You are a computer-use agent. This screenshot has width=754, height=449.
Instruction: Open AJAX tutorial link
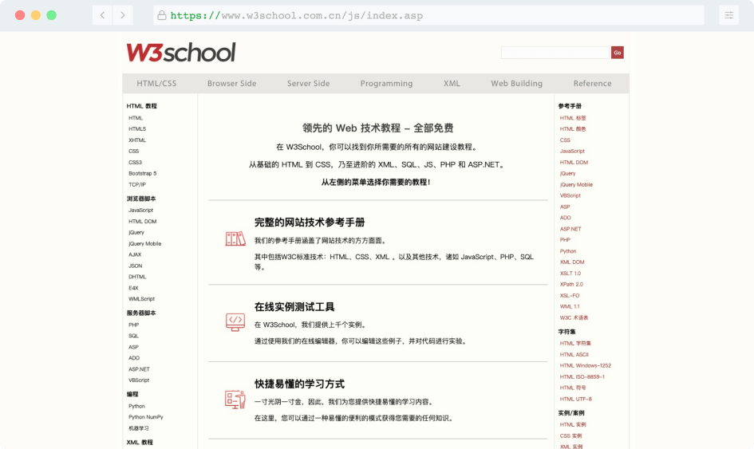[x=135, y=254]
